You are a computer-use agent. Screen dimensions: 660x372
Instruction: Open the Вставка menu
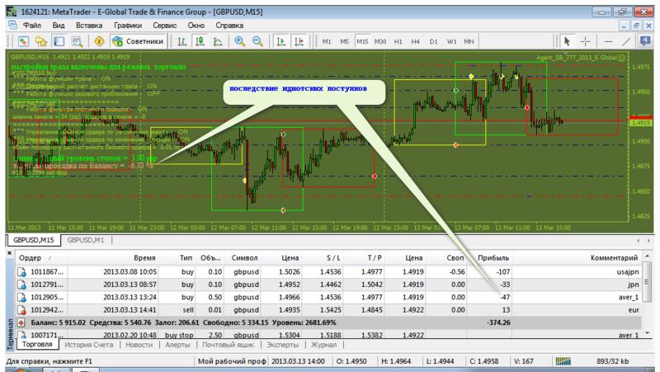coord(89,26)
